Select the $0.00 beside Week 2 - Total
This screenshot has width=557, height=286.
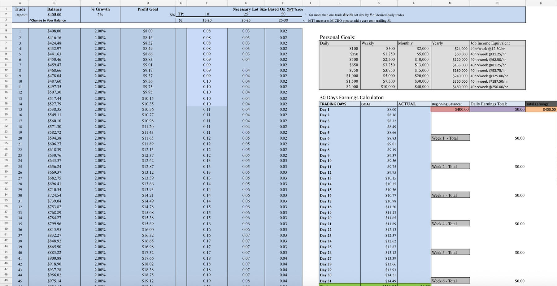coord(520,167)
